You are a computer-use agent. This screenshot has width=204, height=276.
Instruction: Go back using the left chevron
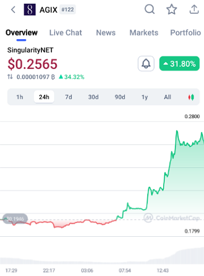[13, 9]
